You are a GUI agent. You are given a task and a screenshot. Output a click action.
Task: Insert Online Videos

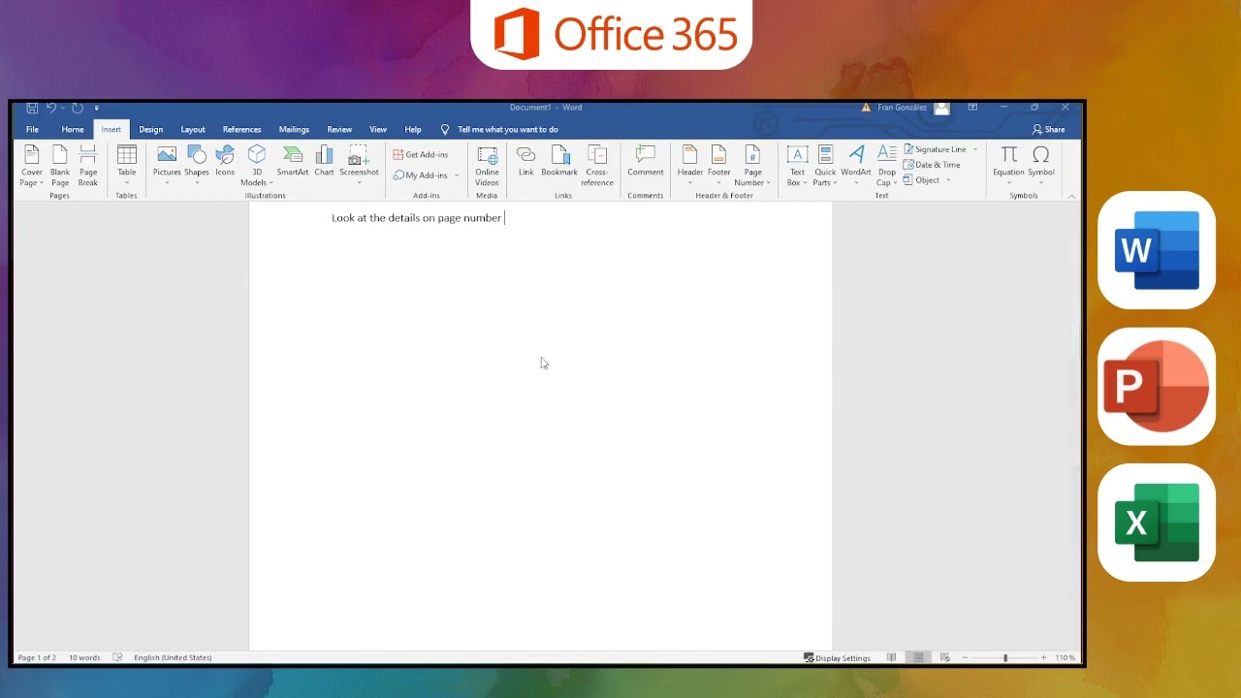487,166
